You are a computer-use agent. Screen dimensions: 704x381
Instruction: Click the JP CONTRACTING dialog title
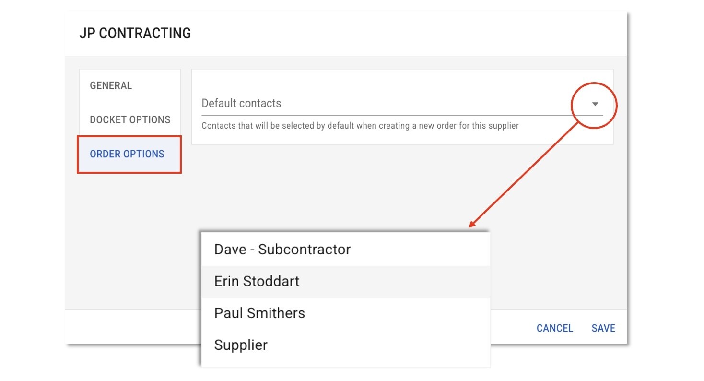pyautogui.click(x=135, y=34)
